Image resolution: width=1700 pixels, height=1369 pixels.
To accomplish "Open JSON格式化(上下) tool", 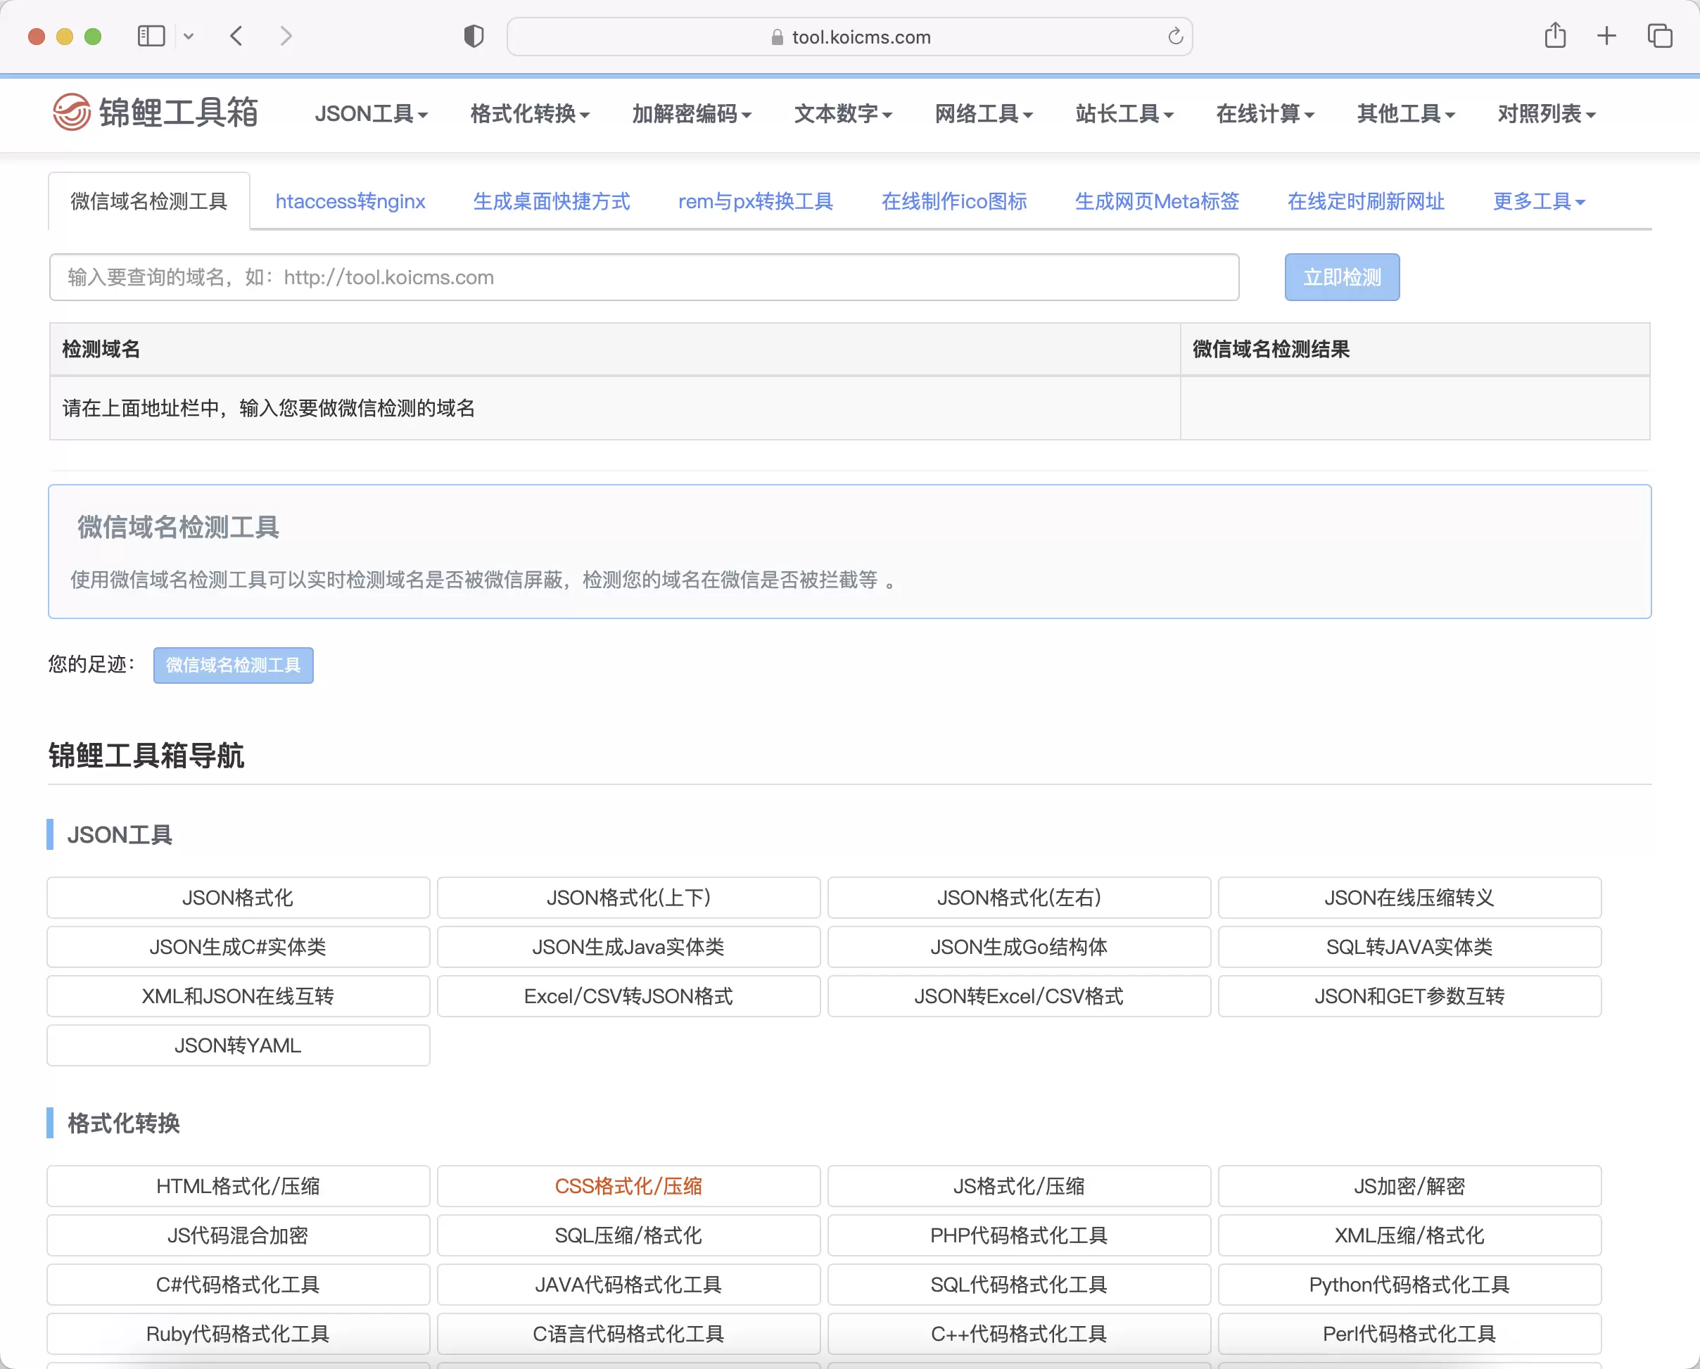I will tap(629, 898).
